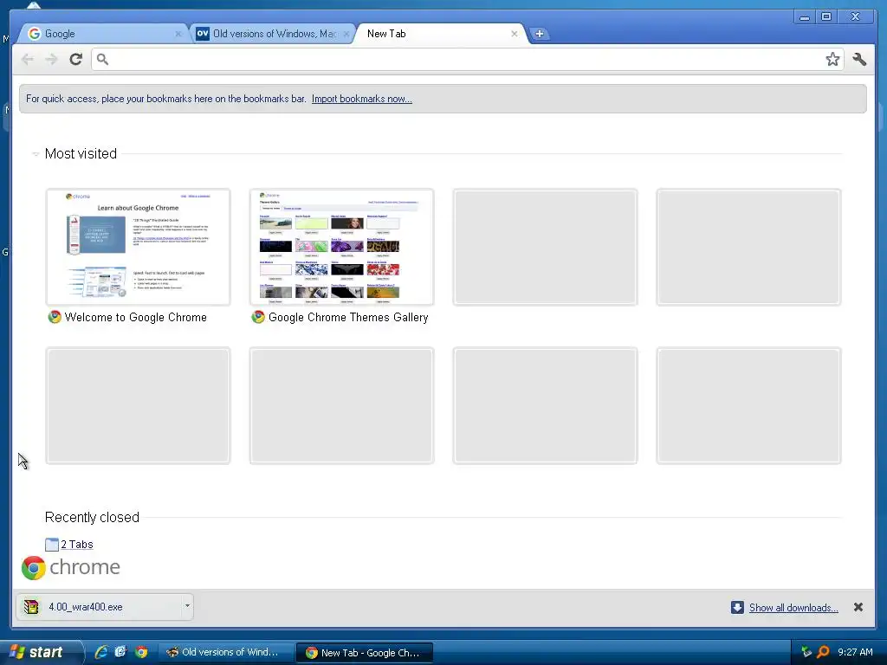Image resolution: width=887 pixels, height=665 pixels.
Task: Open the wrench settings menu
Action: pos(859,60)
